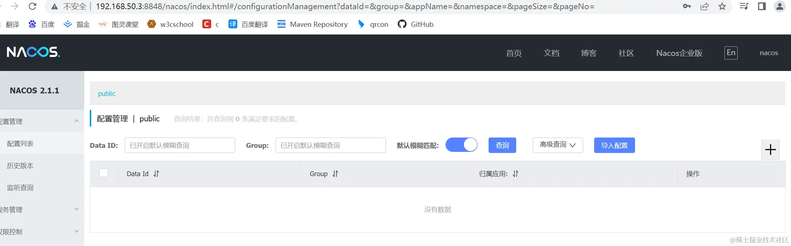791x246 pixels.
Task: Click the 导入配置 button
Action: [614, 145]
